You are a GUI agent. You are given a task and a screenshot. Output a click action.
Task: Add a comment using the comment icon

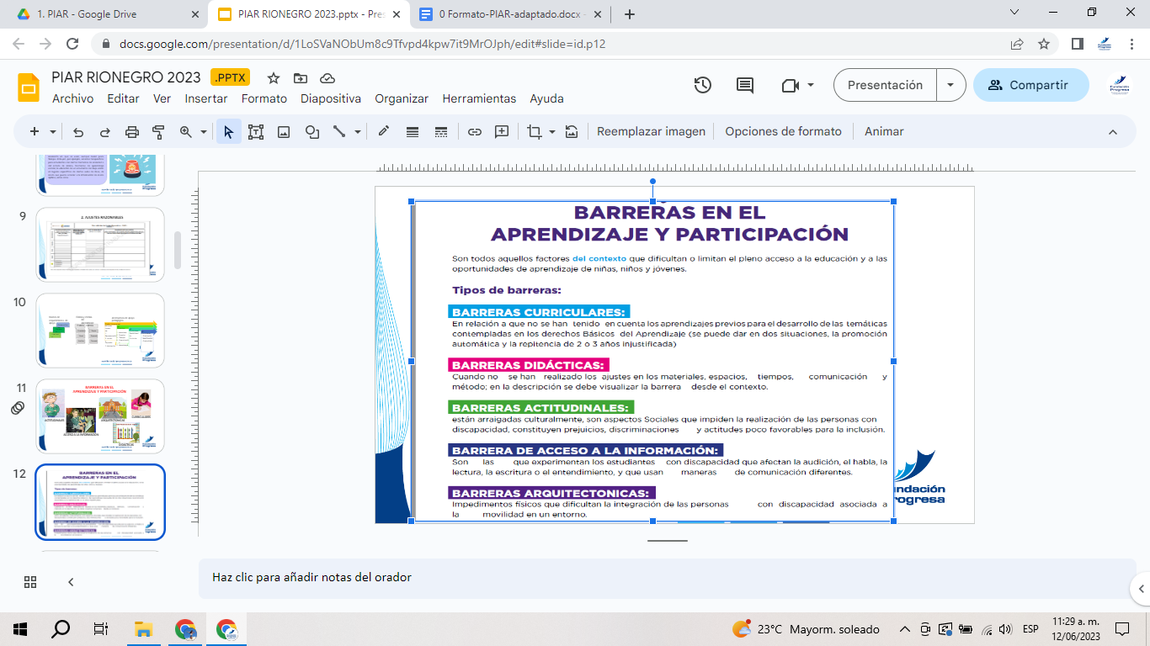click(x=500, y=131)
